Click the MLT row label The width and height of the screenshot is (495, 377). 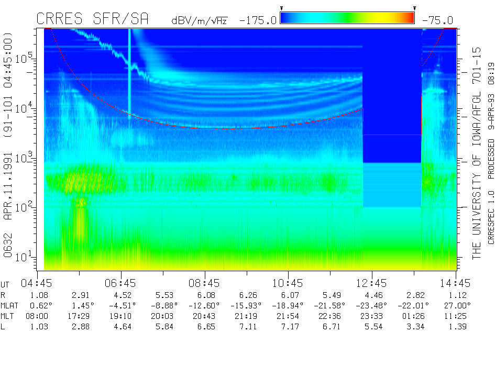pos(8,316)
